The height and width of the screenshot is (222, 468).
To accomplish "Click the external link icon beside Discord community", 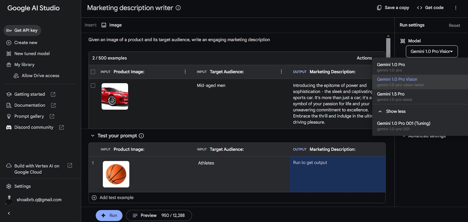I will [x=61, y=128].
